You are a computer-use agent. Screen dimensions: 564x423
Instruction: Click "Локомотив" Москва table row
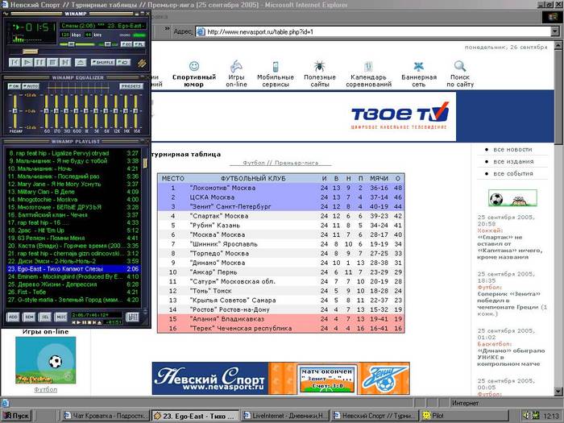point(281,188)
